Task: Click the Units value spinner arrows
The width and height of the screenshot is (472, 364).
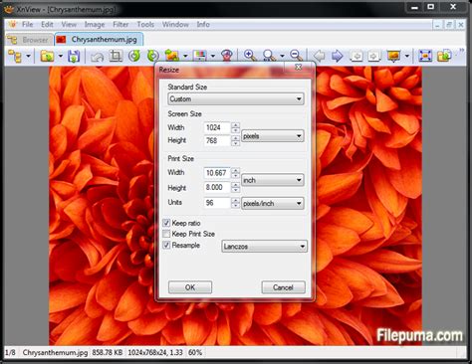Action: (x=235, y=203)
